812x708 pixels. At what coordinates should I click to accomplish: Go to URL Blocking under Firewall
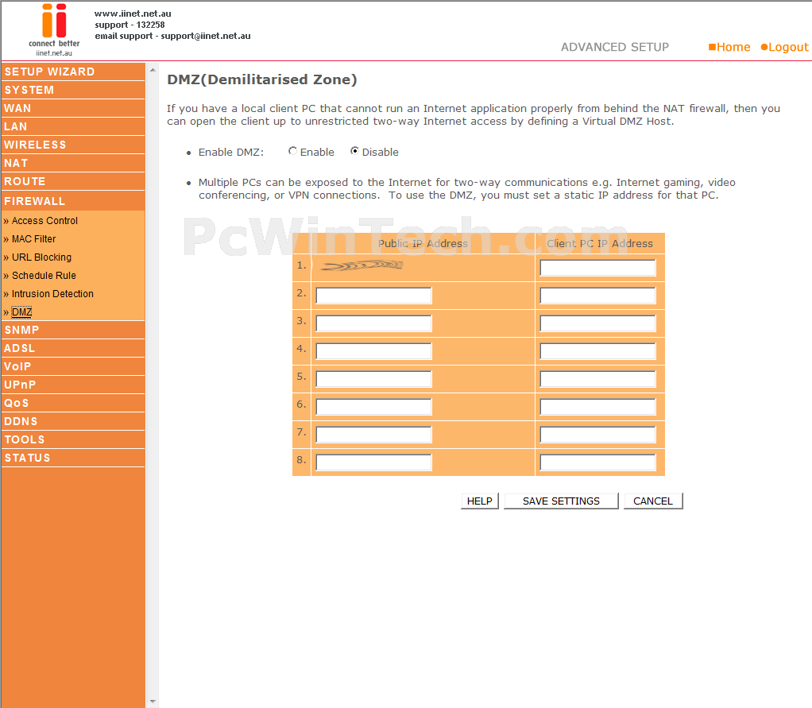coord(41,257)
